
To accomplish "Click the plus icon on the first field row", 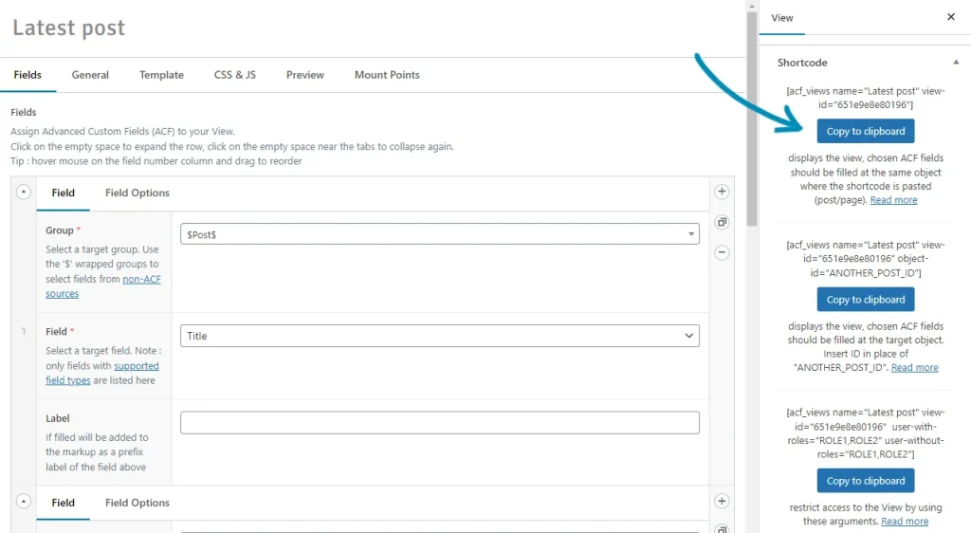I will 722,192.
